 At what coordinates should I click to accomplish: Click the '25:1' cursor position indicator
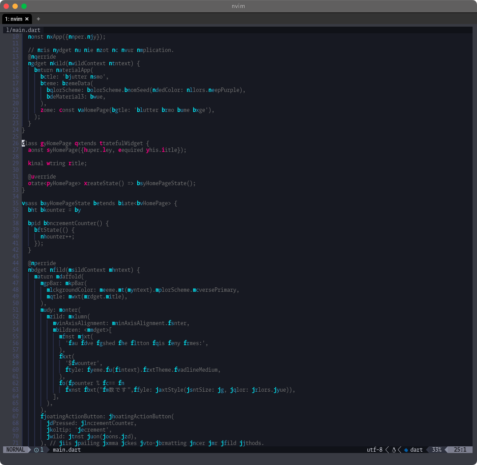(x=460, y=449)
